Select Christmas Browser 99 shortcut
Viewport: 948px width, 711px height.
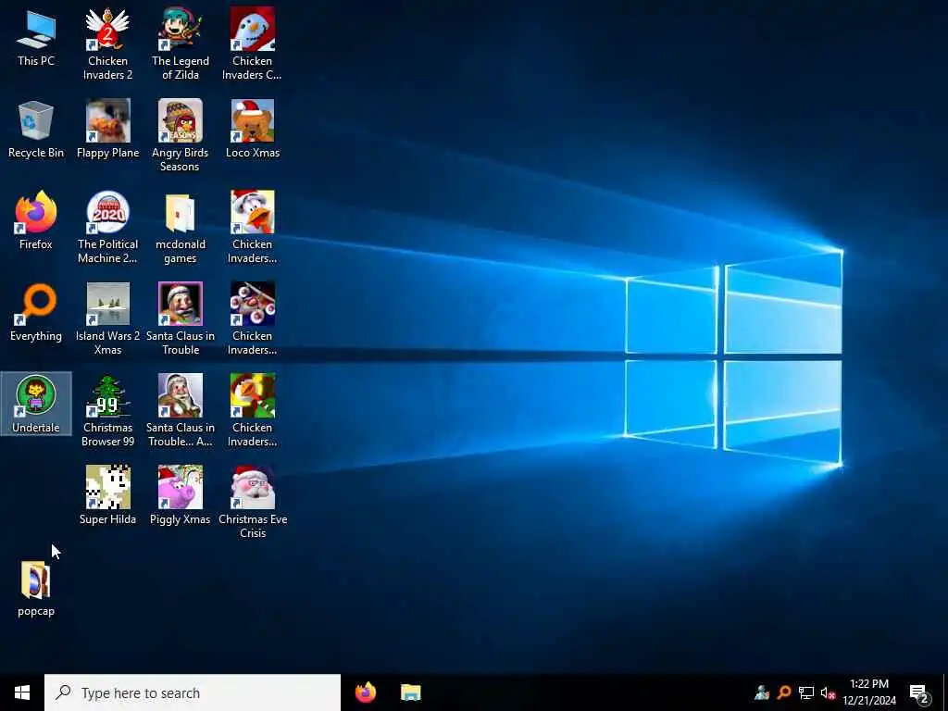tap(107, 410)
